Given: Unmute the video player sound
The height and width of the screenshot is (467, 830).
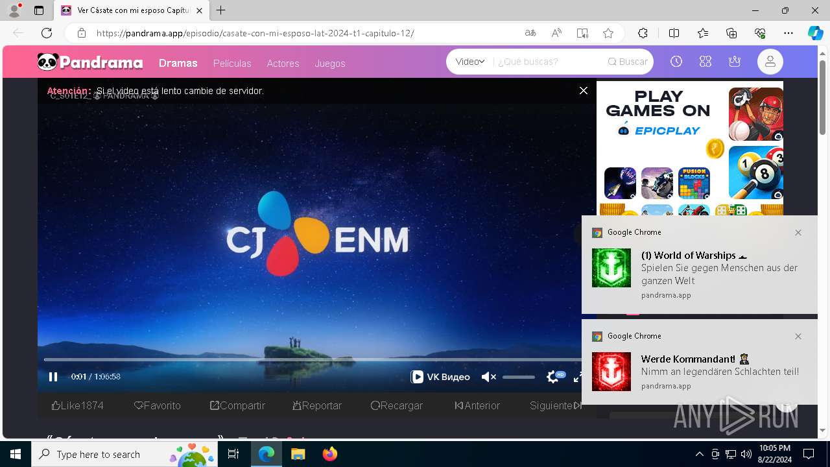Looking at the screenshot, I should pyautogui.click(x=488, y=377).
